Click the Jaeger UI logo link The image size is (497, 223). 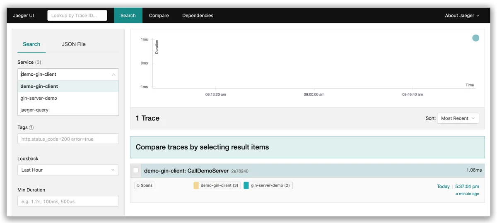[24, 15]
